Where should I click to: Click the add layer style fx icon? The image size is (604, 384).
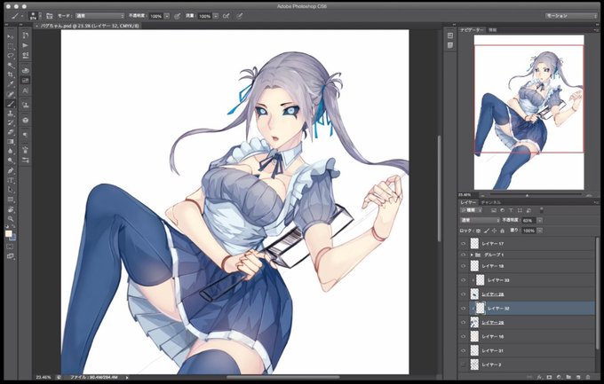540,378
